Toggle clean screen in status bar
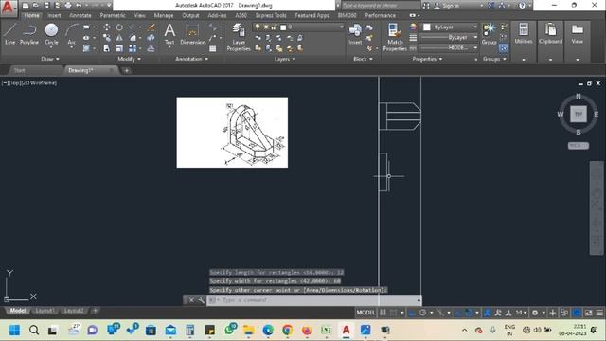 click(x=589, y=313)
